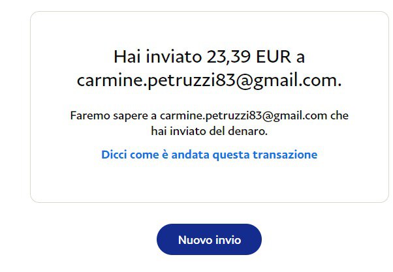Viewport: 393px width, 272px height.
Task: Click the word 'Hai' starting the heading
Action: click(x=127, y=57)
